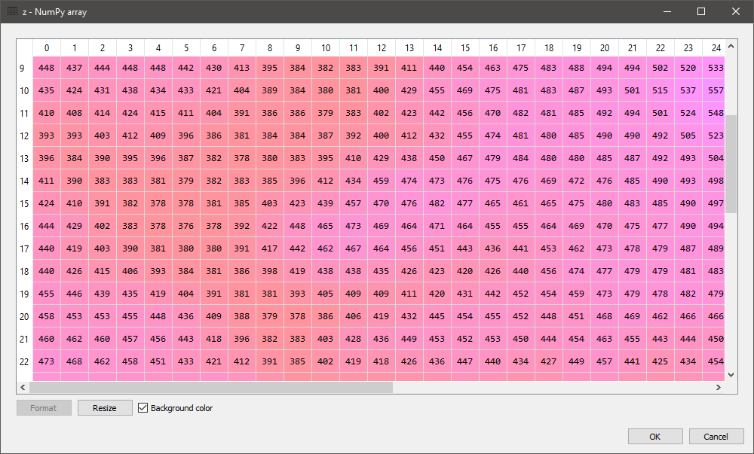Minimize the array viewer window
Image resolution: width=754 pixels, height=454 pixels.
pyautogui.click(x=667, y=11)
